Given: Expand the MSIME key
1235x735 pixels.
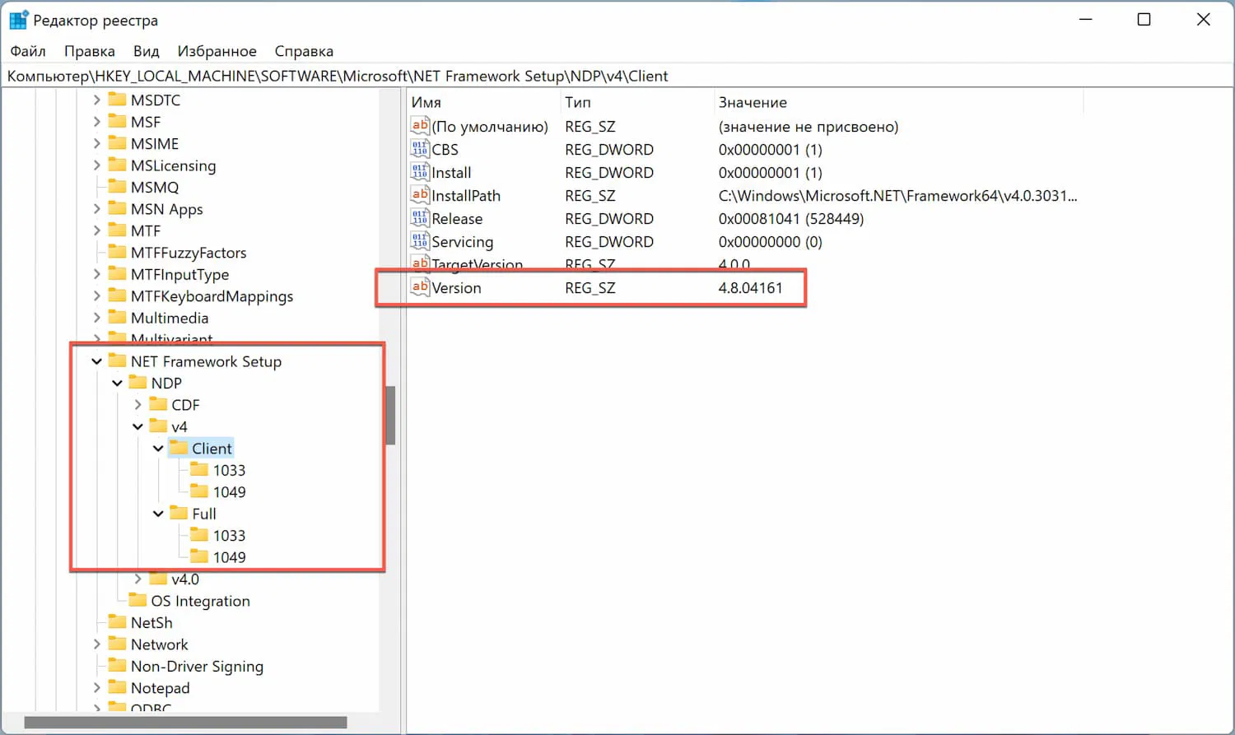Looking at the screenshot, I should pos(97,143).
